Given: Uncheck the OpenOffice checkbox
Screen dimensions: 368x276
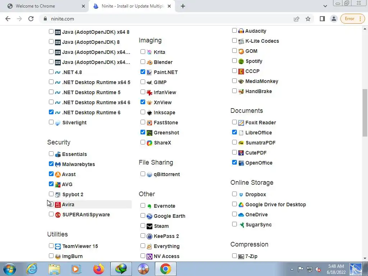Looking at the screenshot, I should [234, 162].
